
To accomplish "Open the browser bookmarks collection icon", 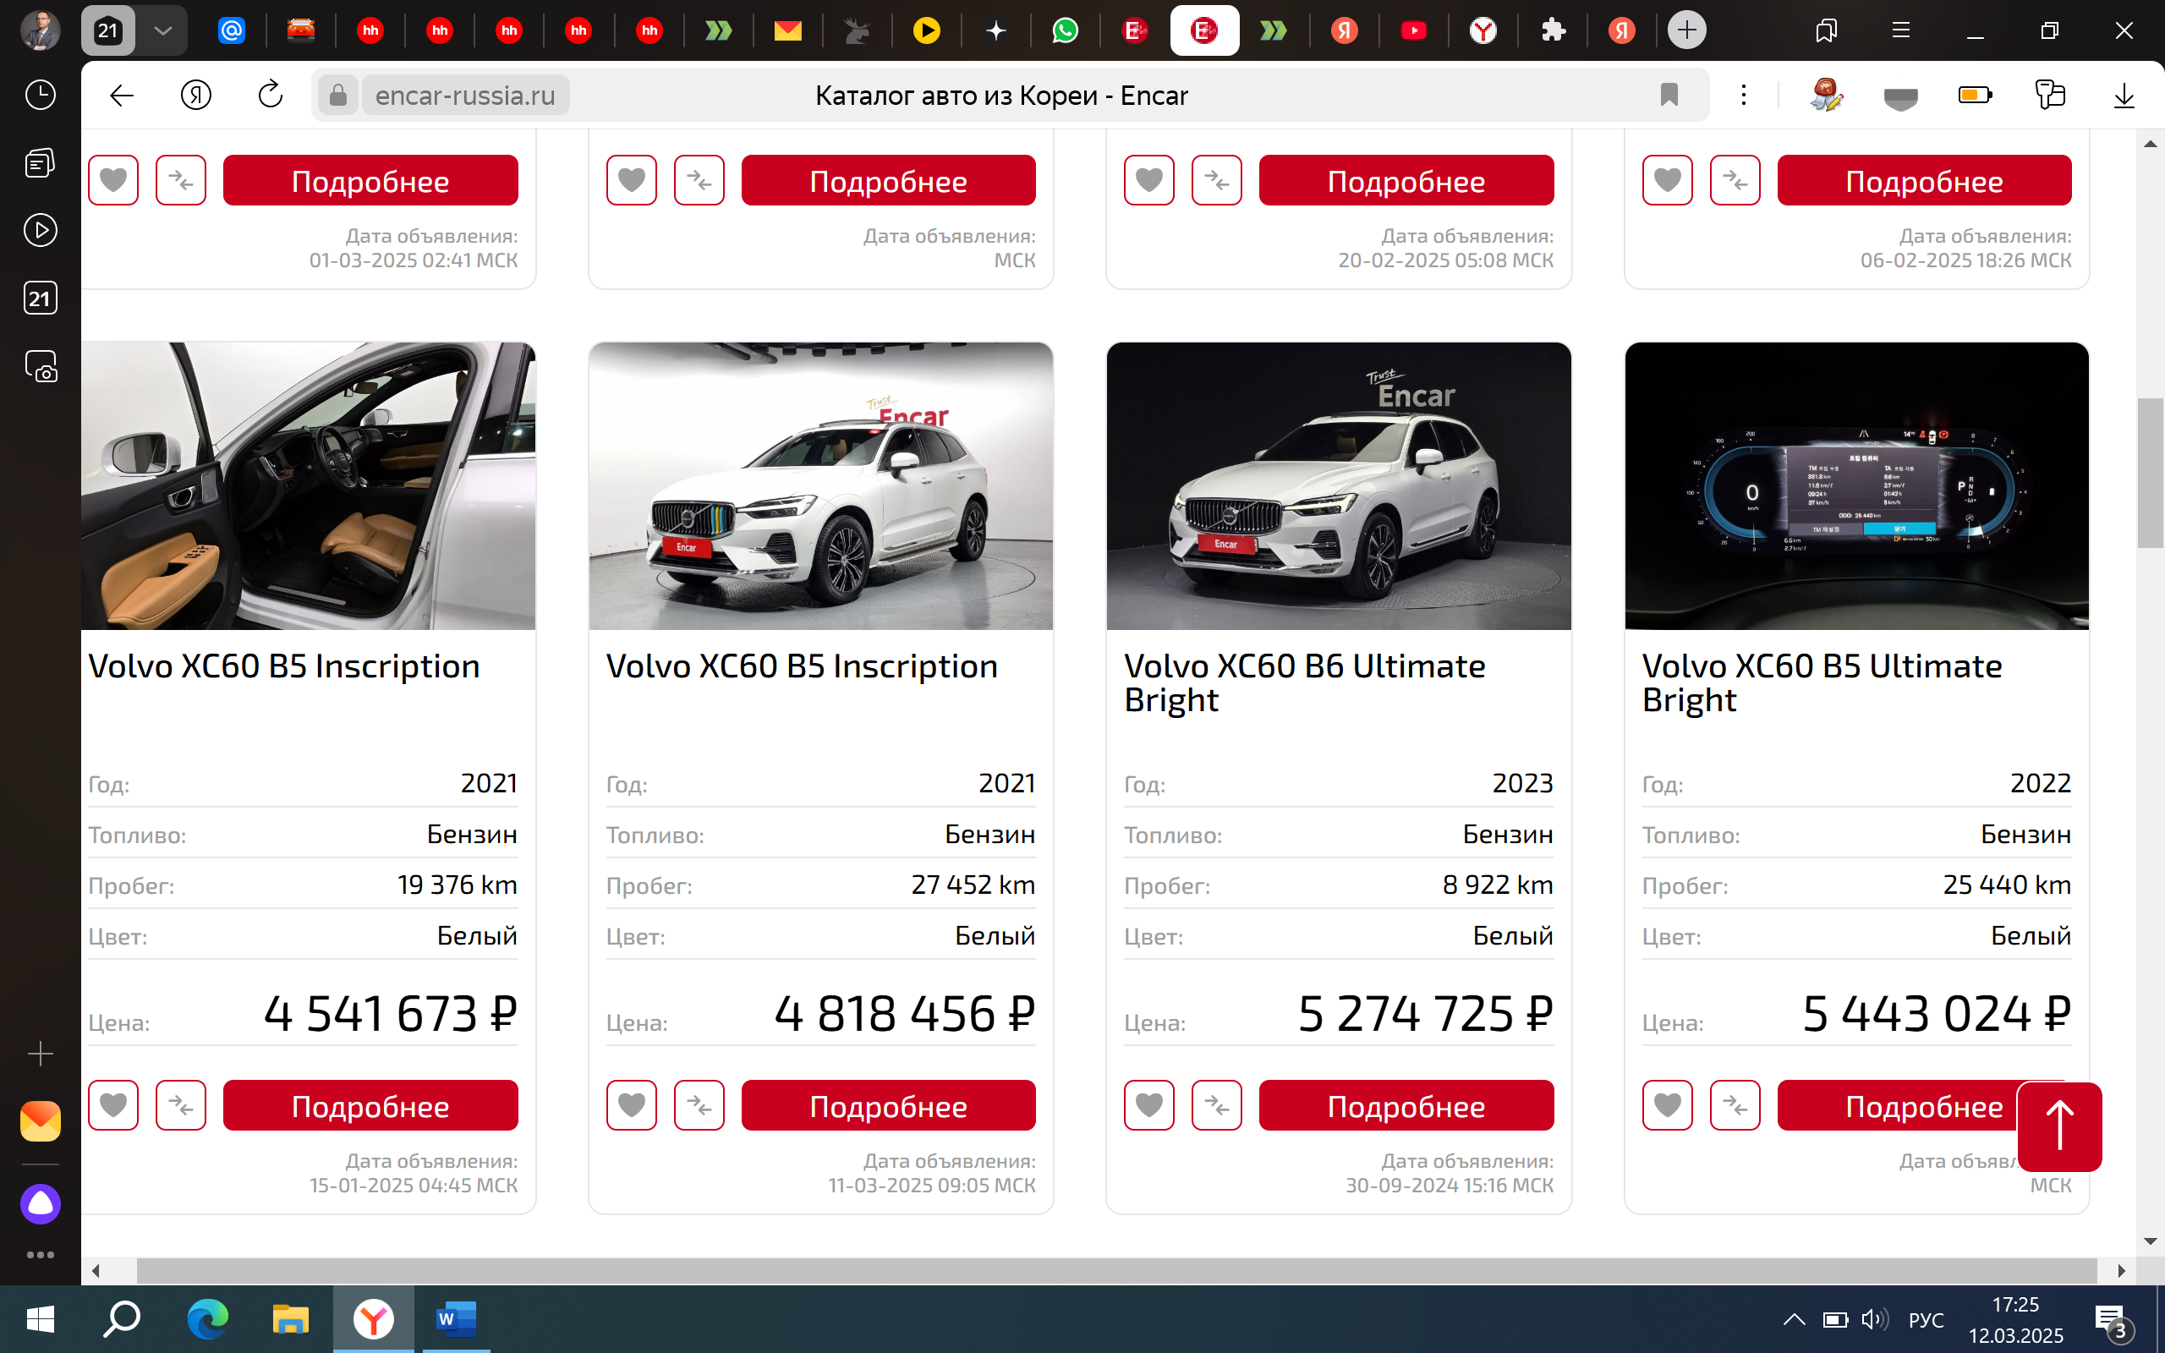I will [x=1826, y=30].
